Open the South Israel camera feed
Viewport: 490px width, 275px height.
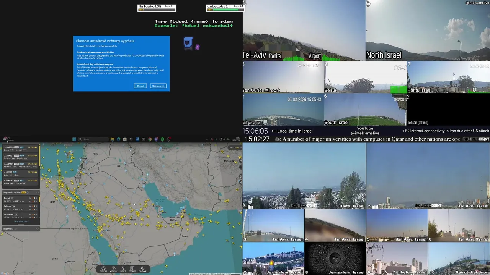(365, 109)
